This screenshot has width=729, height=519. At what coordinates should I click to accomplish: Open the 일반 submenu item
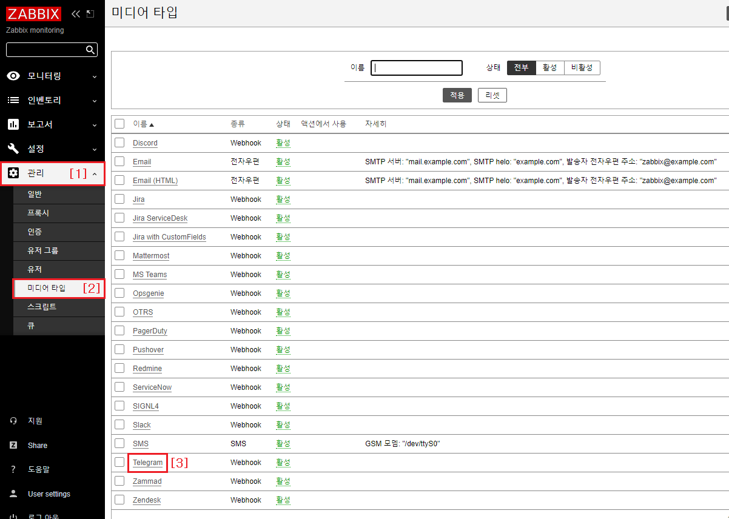click(x=59, y=194)
